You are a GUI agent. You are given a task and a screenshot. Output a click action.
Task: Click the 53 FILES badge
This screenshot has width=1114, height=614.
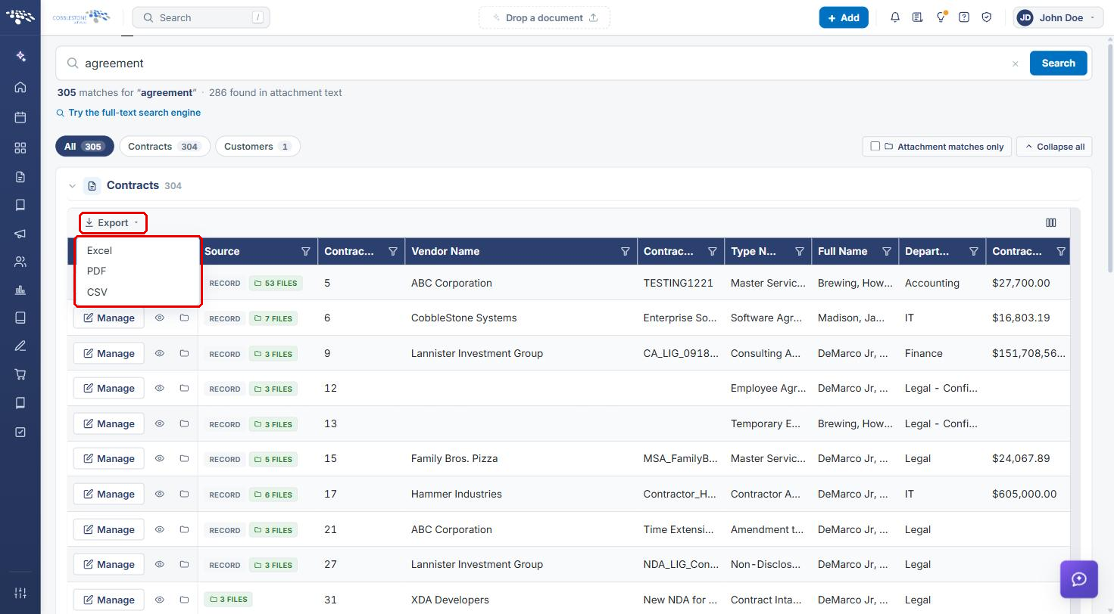(276, 284)
